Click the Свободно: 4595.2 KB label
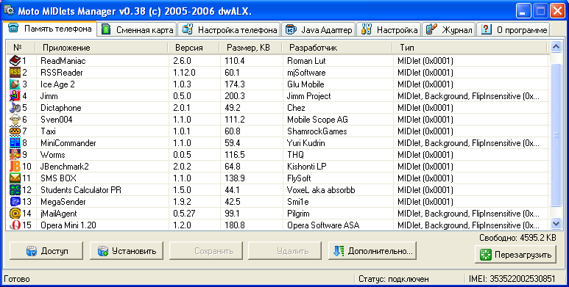Screen dimensions: 569x287 click(517, 238)
